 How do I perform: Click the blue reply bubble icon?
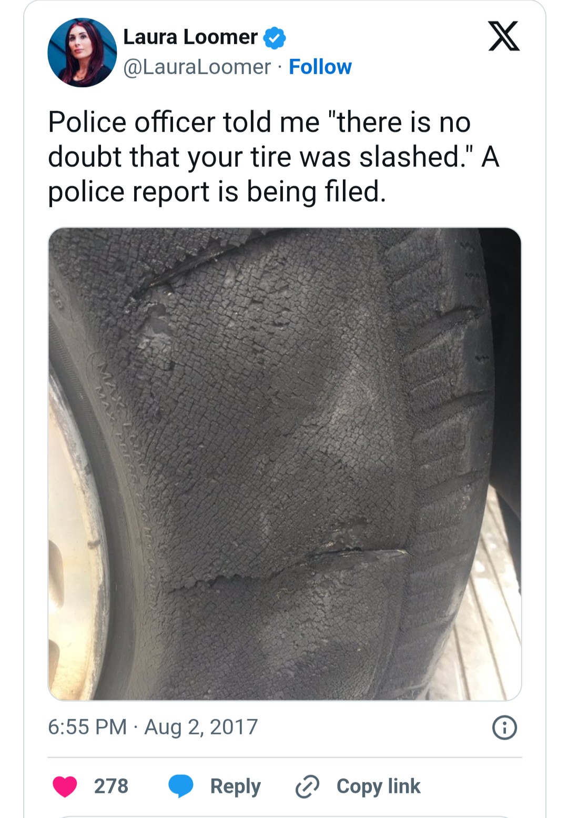point(181,786)
